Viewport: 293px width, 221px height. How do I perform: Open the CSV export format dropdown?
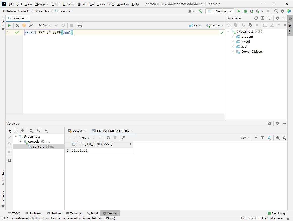coord(245,138)
